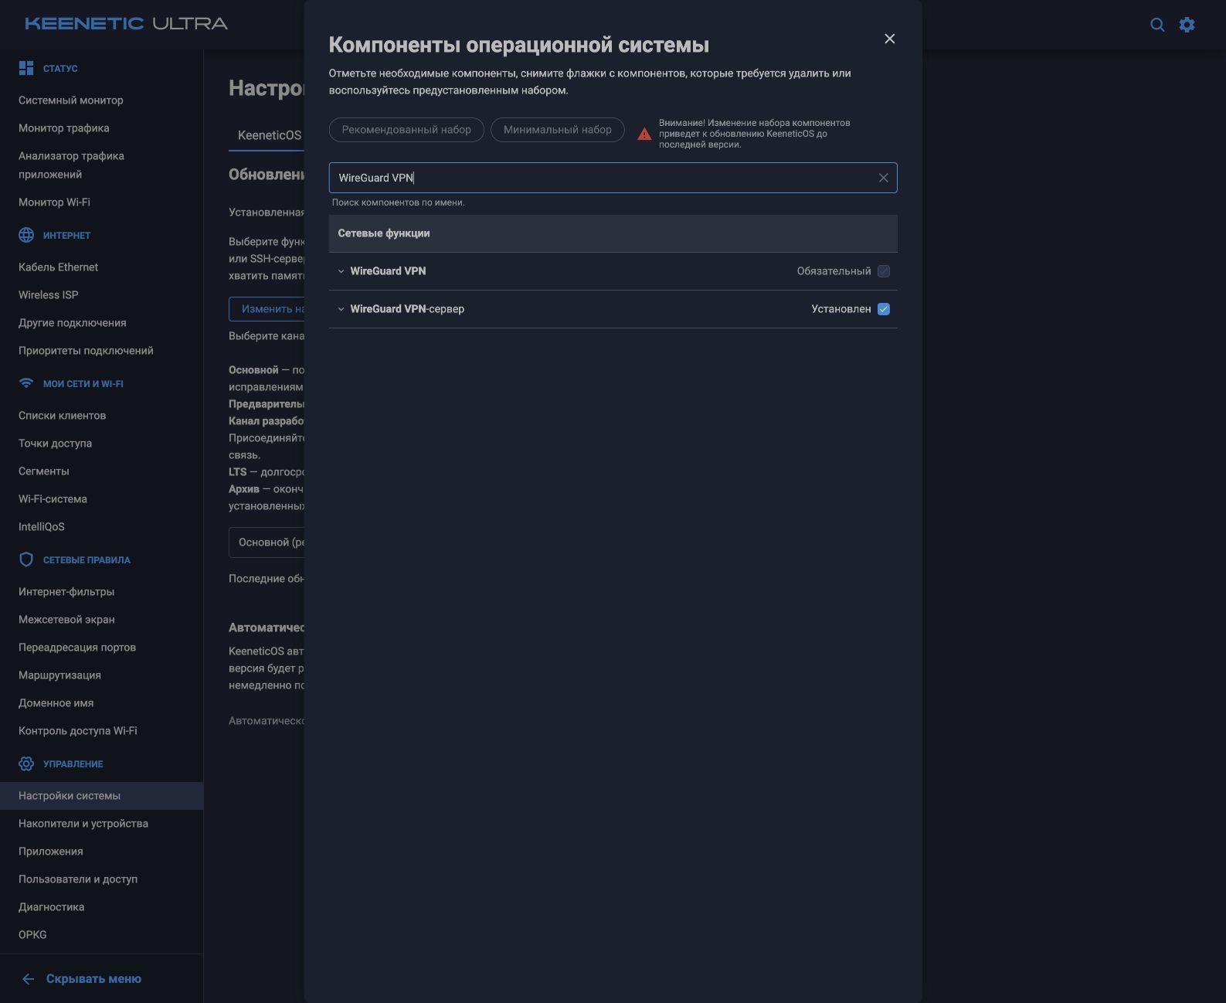Open Пользователи и доступ page
1226x1003 pixels.
(x=78, y=879)
